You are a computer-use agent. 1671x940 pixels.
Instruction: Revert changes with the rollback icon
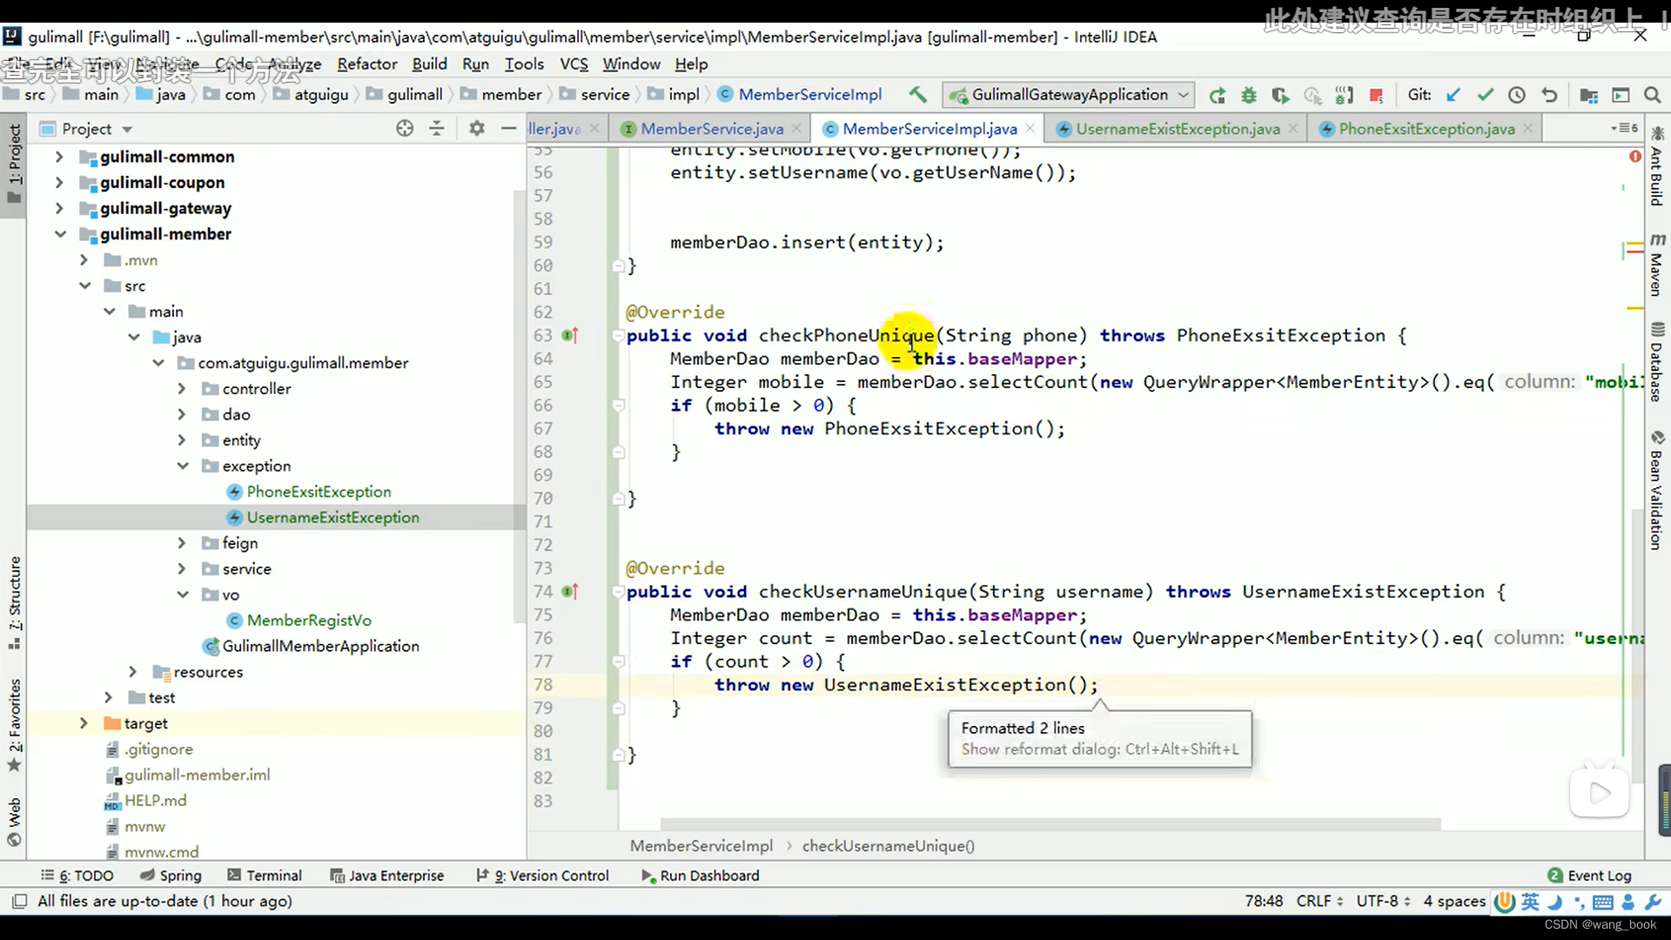pos(1549,95)
